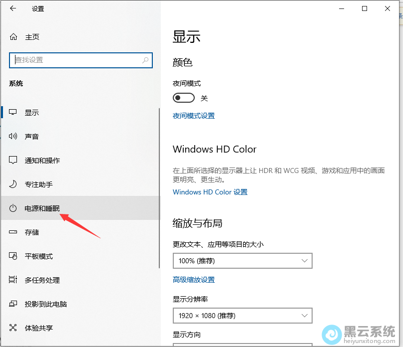Click the 声音 speaker icon
Image resolution: width=403 pixels, height=347 pixels.
[13, 137]
